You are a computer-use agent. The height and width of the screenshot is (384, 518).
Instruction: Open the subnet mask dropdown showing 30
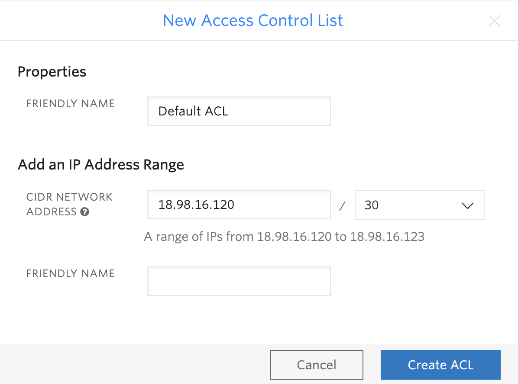point(420,205)
